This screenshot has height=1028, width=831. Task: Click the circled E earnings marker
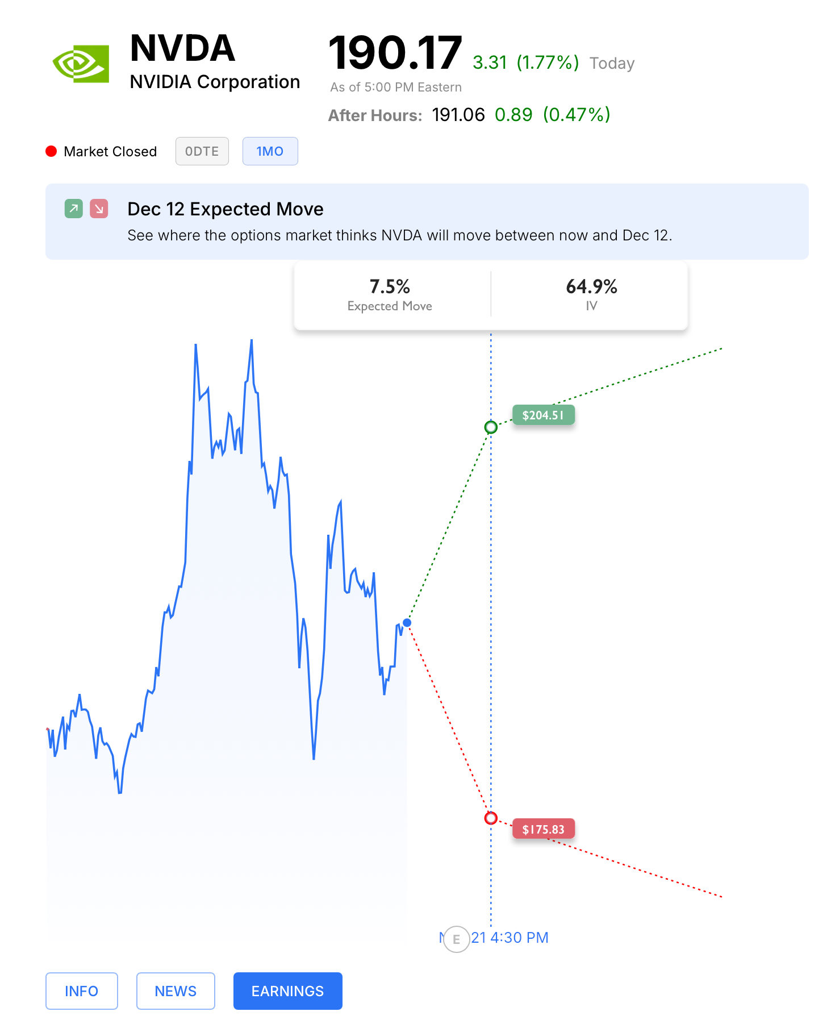pos(456,939)
